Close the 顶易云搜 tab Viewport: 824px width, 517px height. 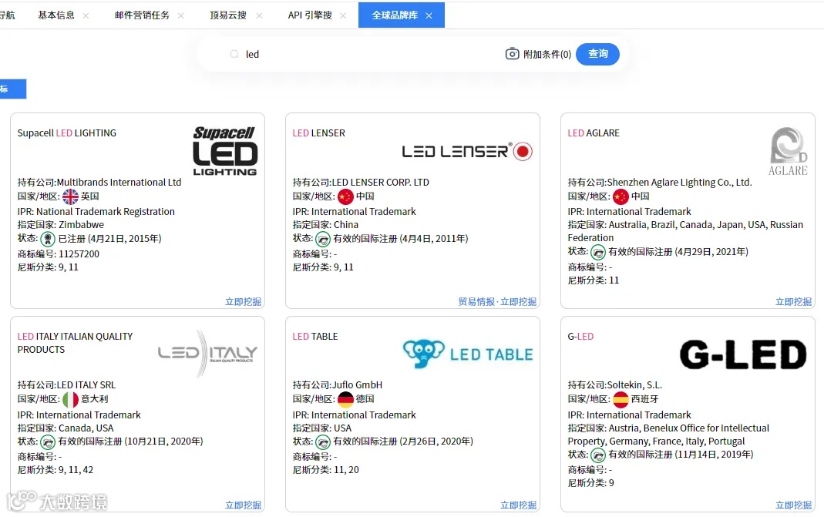tap(259, 15)
